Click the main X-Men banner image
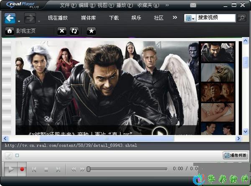The width and height of the screenshot is (251, 186). click(x=107, y=88)
